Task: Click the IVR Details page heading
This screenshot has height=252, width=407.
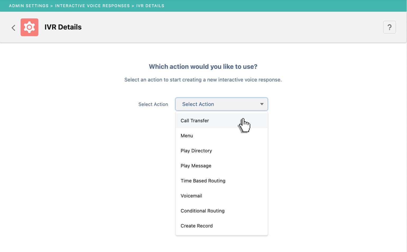Action: pos(63,27)
